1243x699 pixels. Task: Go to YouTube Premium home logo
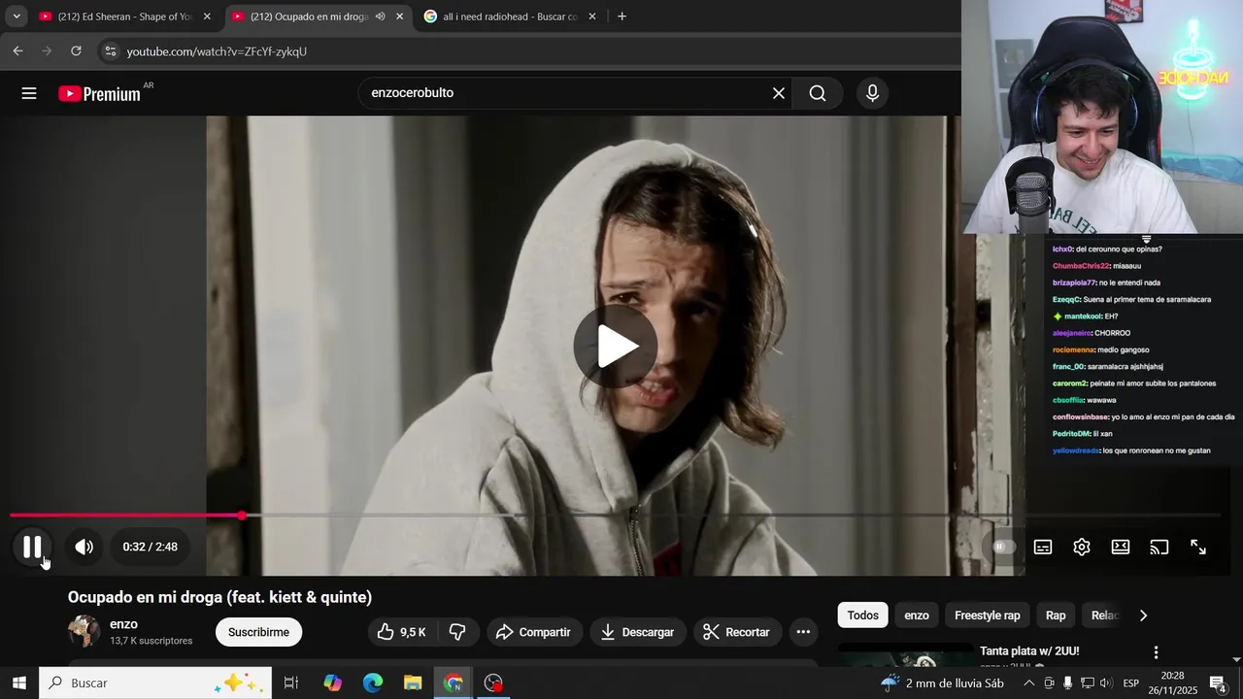point(99,93)
